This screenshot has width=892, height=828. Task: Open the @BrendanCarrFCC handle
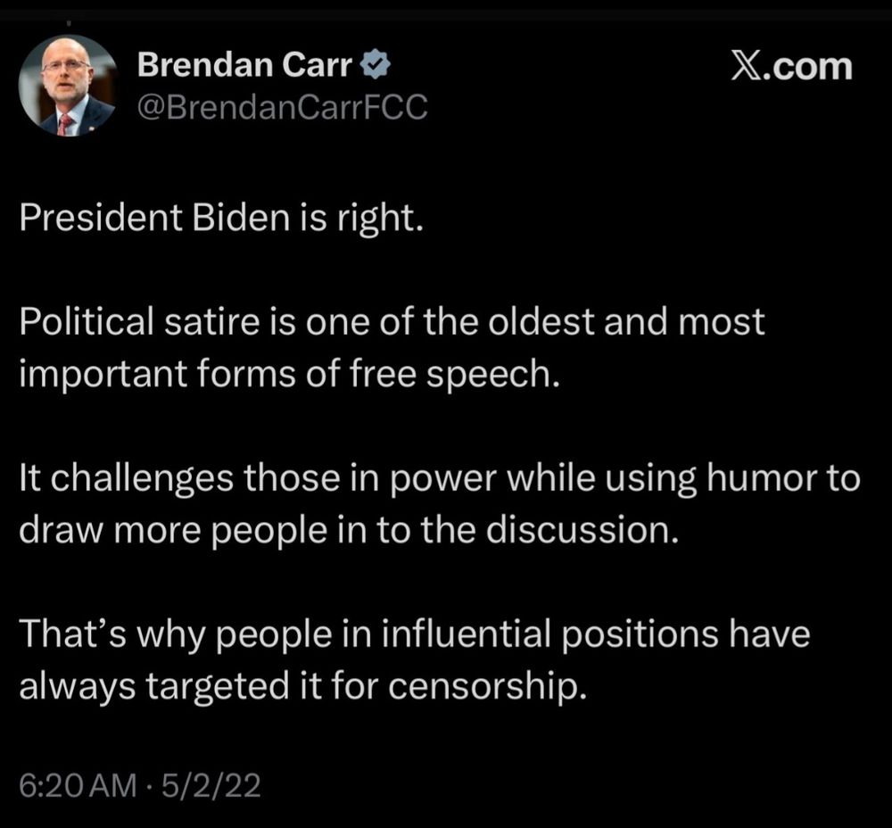click(283, 106)
